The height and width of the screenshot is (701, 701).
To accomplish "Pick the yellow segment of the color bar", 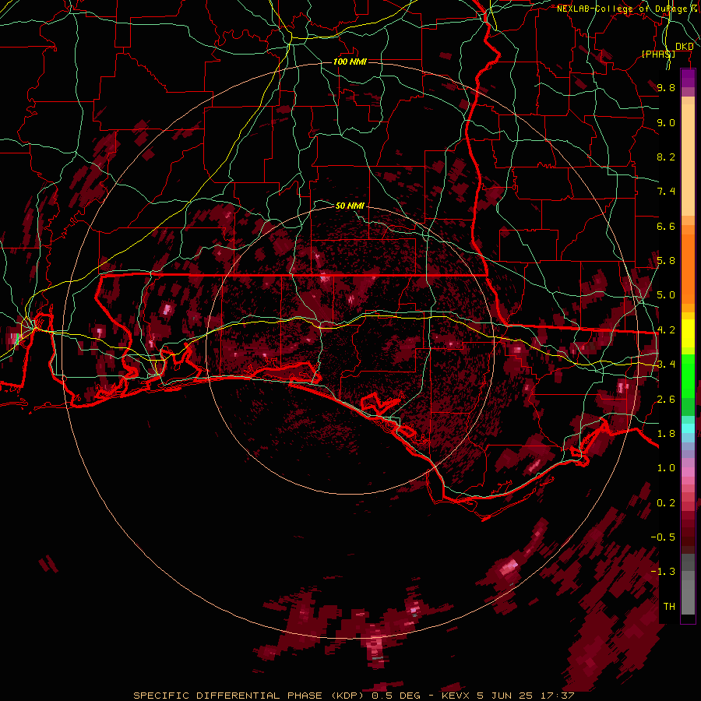I will pos(688,333).
